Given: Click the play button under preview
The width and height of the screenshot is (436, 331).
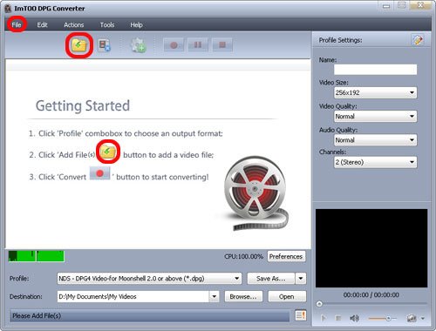Looking at the screenshot, I should pyautogui.click(x=324, y=319).
